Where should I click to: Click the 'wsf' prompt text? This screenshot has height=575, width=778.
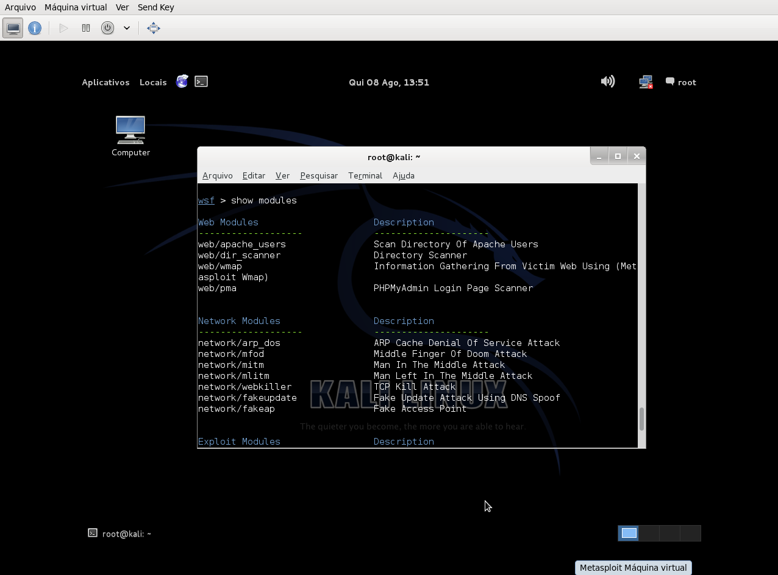point(206,200)
